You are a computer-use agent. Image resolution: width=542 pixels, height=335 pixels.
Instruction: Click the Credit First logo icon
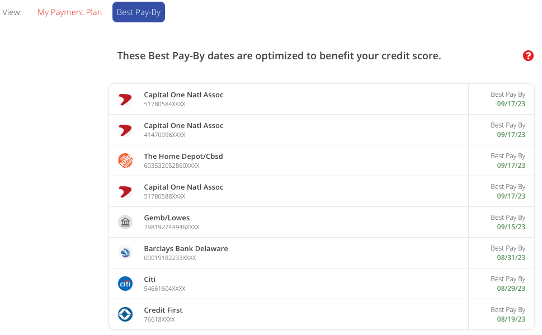[125, 314]
